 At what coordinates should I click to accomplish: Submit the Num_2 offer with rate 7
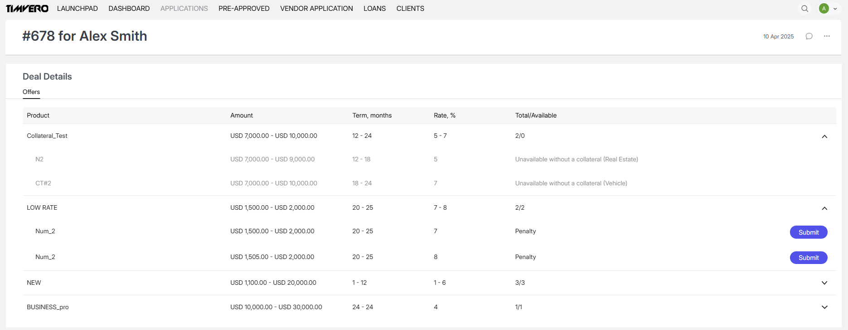[808, 232]
